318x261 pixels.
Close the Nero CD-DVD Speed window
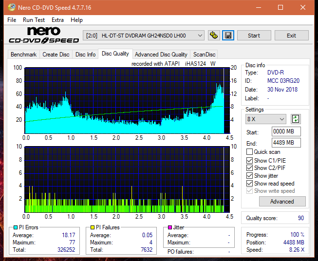click(303, 7)
